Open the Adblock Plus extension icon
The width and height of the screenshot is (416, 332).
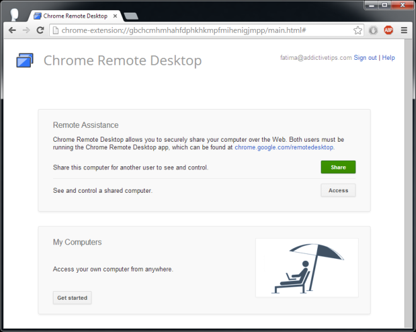[x=389, y=30]
